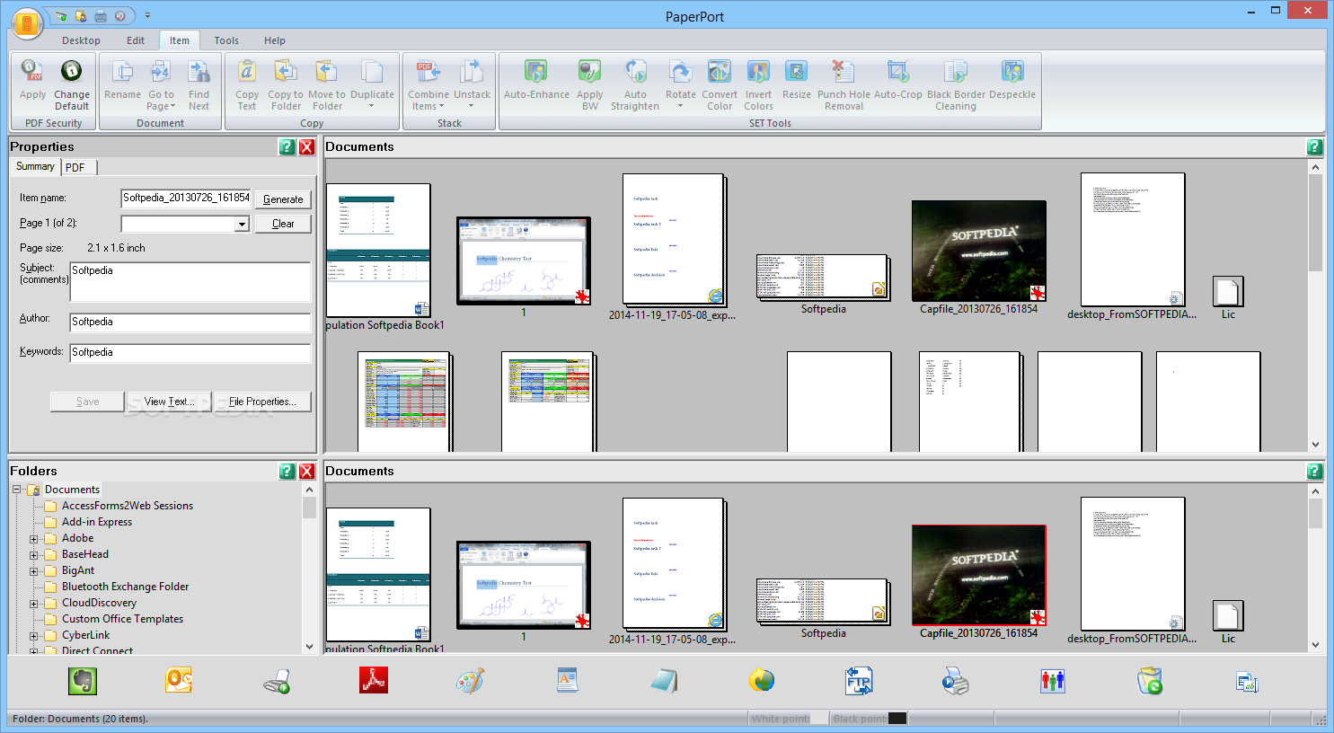
Task: Expand the Adobe folder node
Action: [x=34, y=539]
